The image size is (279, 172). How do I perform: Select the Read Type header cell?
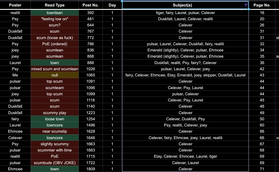pyautogui.click(x=55, y=5)
